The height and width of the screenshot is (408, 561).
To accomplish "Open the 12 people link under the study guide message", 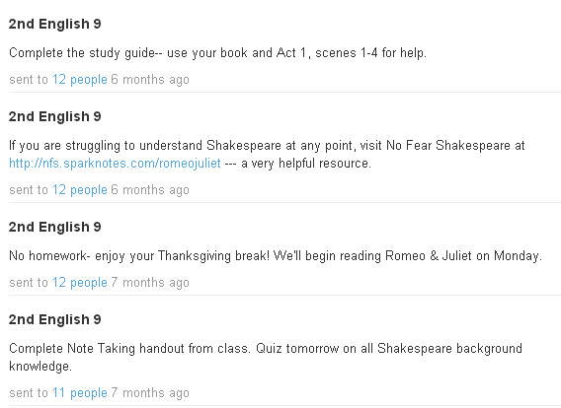I will [x=80, y=79].
